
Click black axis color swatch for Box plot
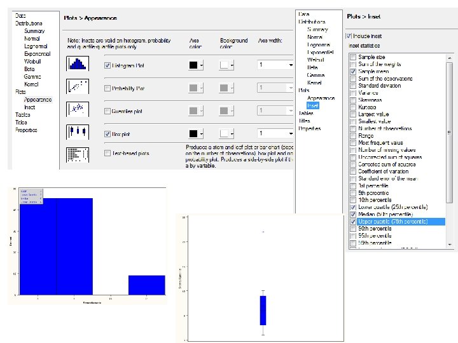(x=193, y=133)
